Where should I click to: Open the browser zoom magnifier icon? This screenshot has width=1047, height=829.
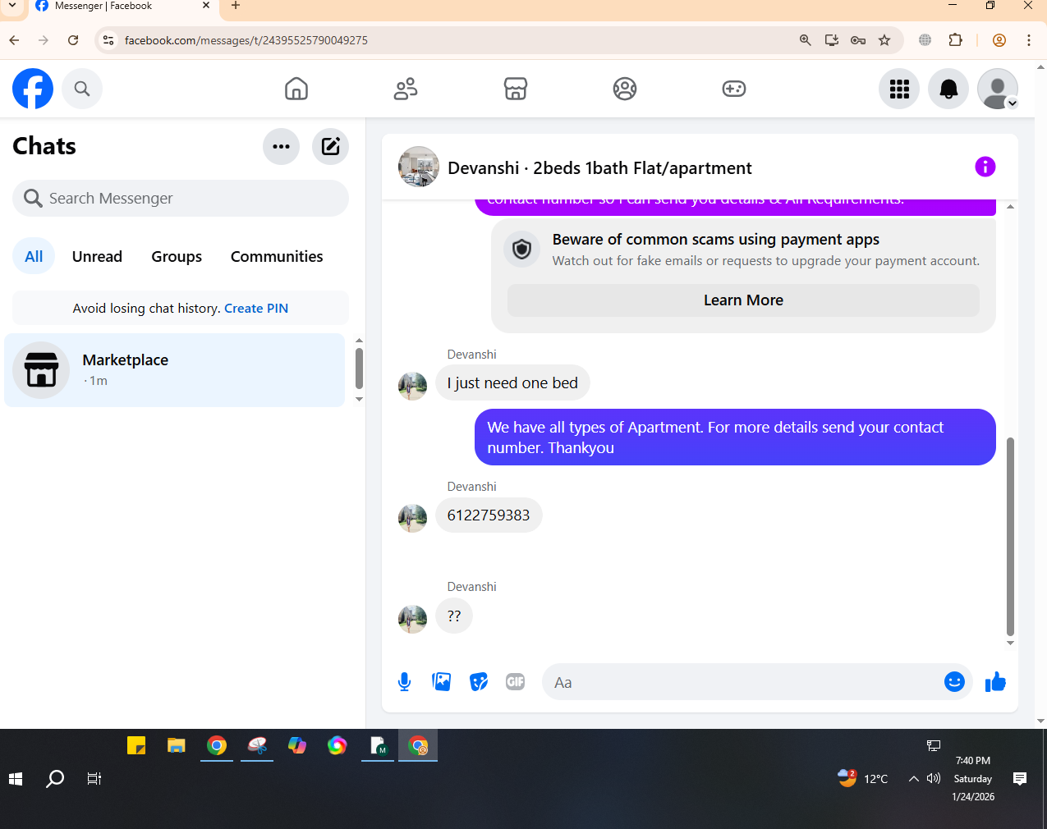coord(806,40)
